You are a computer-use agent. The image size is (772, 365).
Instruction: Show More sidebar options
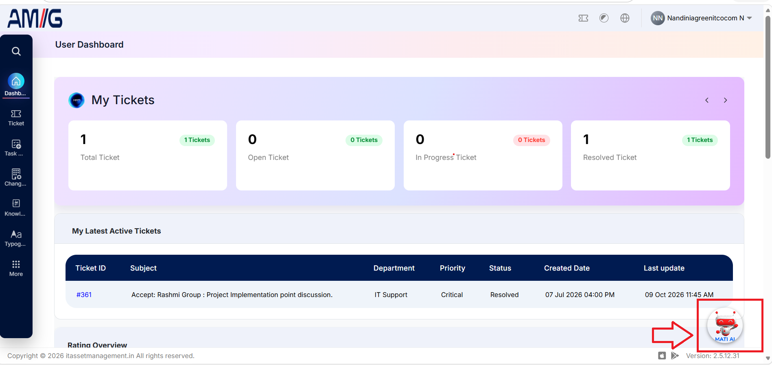click(x=16, y=269)
